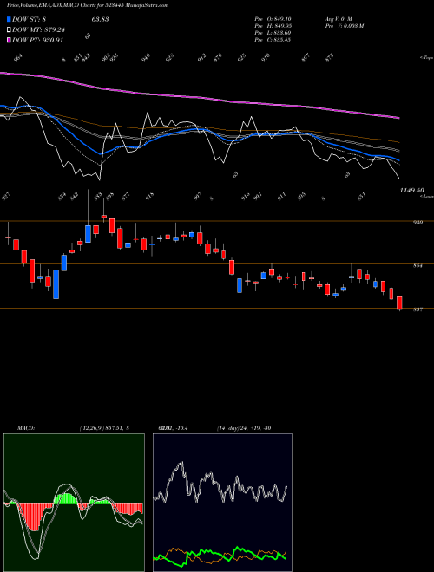The image size is (434, 572).
Task: Click the 'Pre L: 833.60' low value
Action: click(273, 33)
